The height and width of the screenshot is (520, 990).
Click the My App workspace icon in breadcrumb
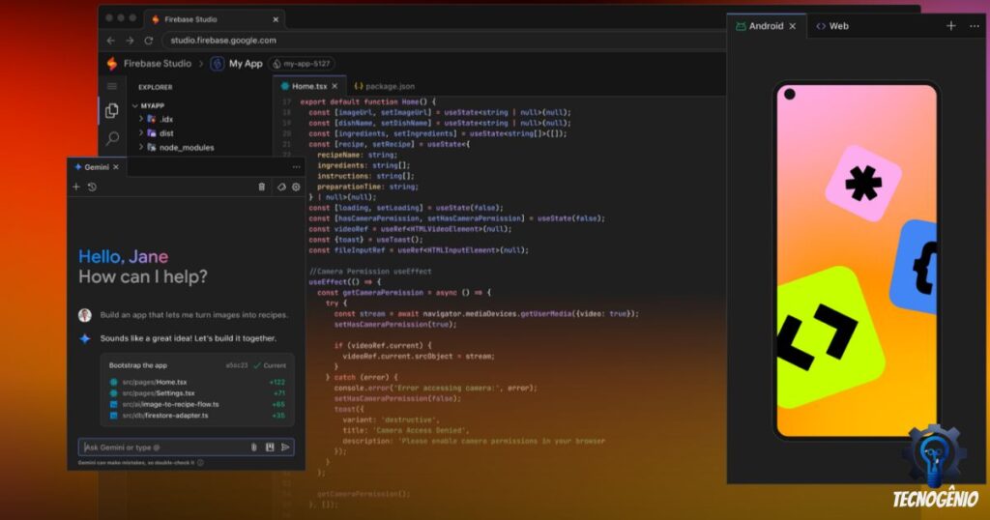(218, 64)
